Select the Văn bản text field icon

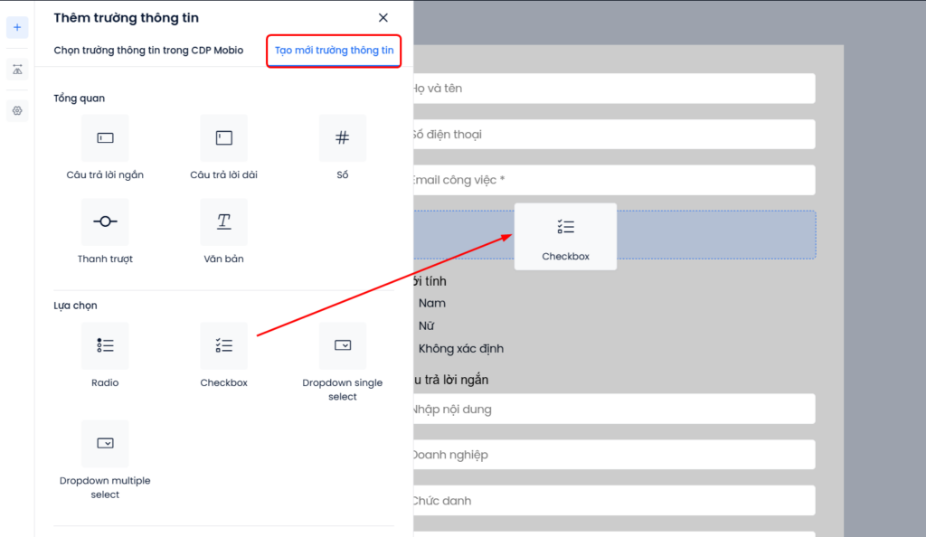pyautogui.click(x=223, y=222)
